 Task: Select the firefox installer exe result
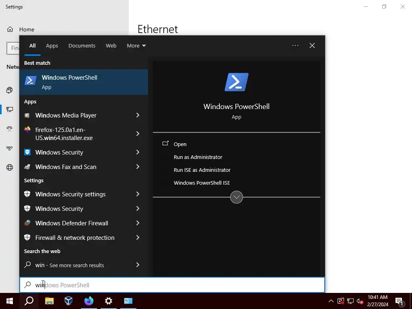click(x=64, y=134)
